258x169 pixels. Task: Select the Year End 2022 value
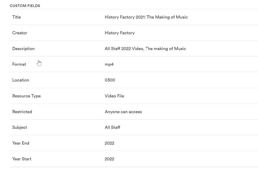pyautogui.click(x=110, y=143)
